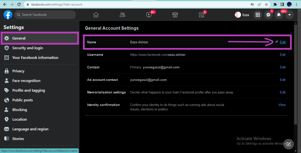The width and height of the screenshot is (301, 153).
Task: Open the Home feed icon
Action: coord(96,15)
